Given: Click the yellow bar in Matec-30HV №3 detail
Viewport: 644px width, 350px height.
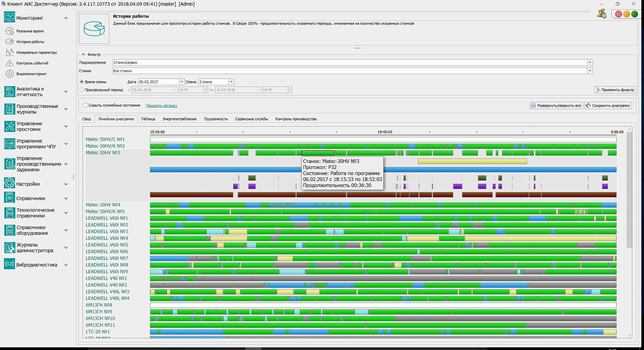Looking at the screenshot, I should 472,161.
